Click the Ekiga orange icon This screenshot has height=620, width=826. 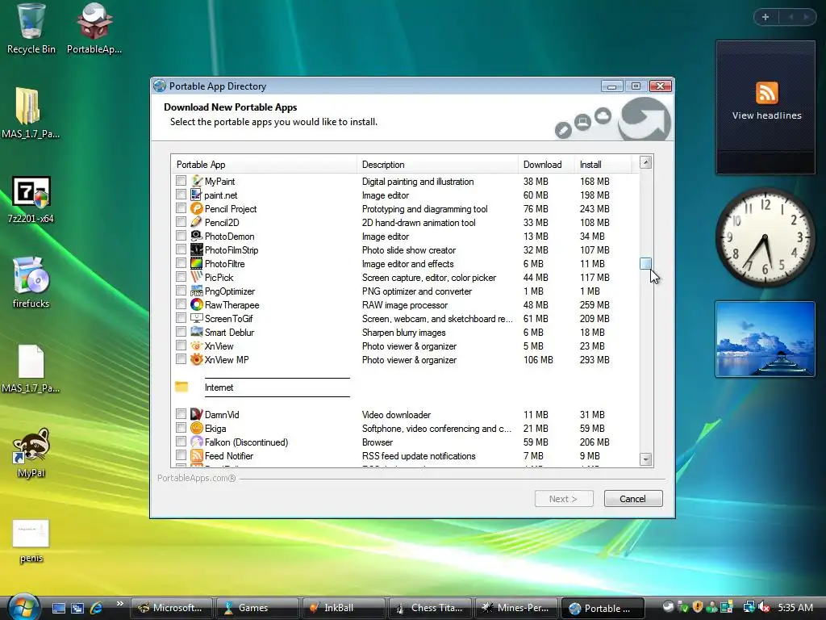pos(197,428)
